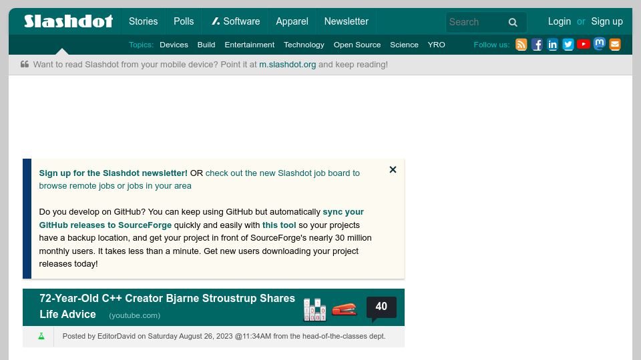Click the red stapler topic icon
Viewport: 641px width, 360px height.
click(x=344, y=309)
